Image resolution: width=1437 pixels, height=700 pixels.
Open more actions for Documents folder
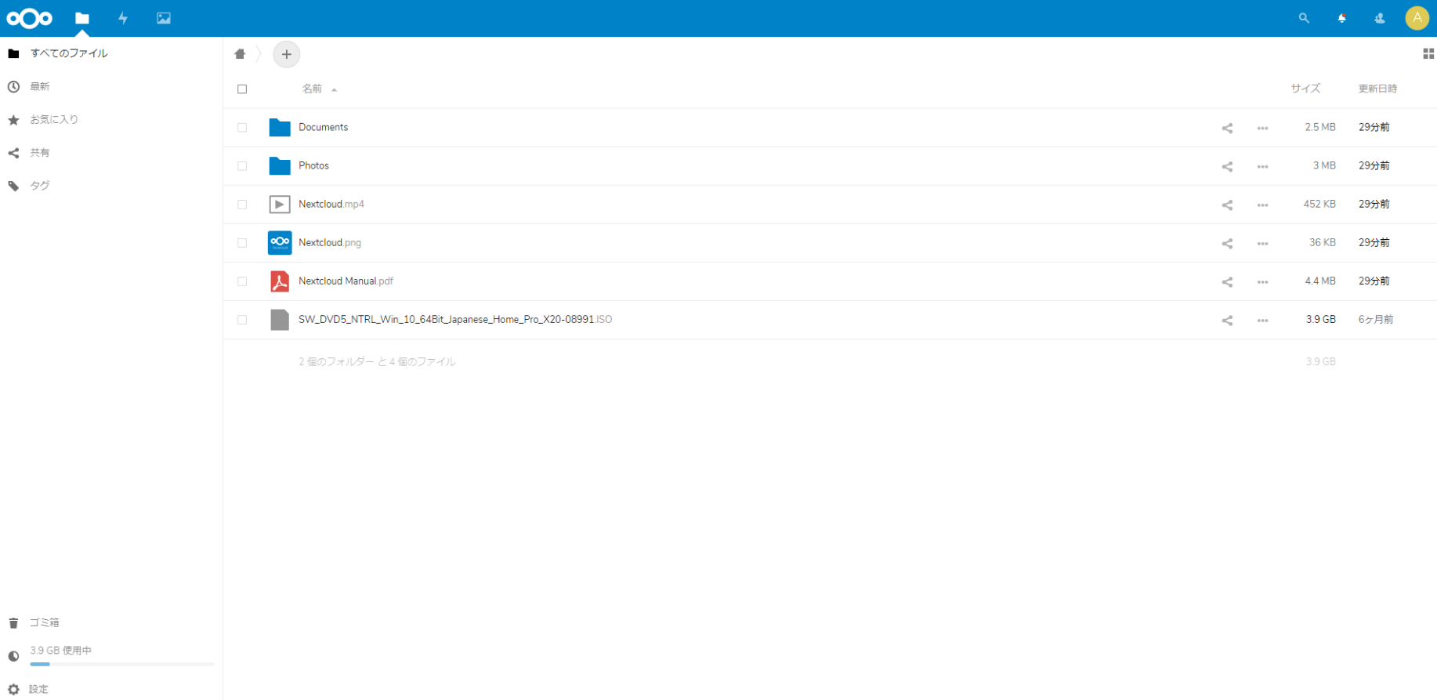point(1262,128)
